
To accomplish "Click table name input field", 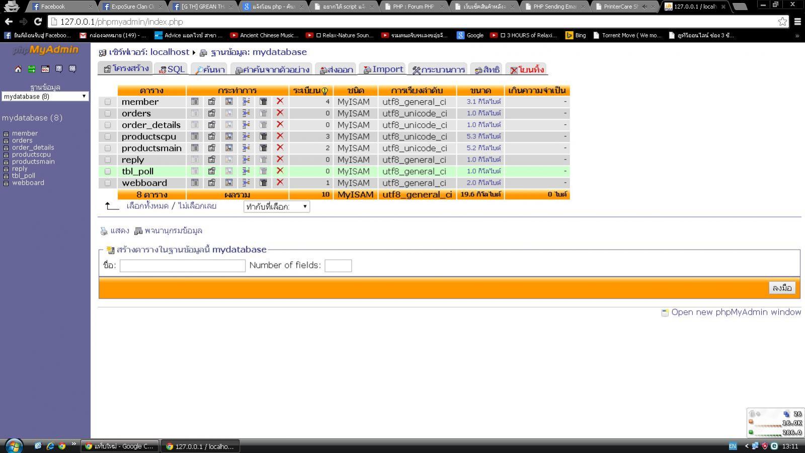I will (x=182, y=265).
